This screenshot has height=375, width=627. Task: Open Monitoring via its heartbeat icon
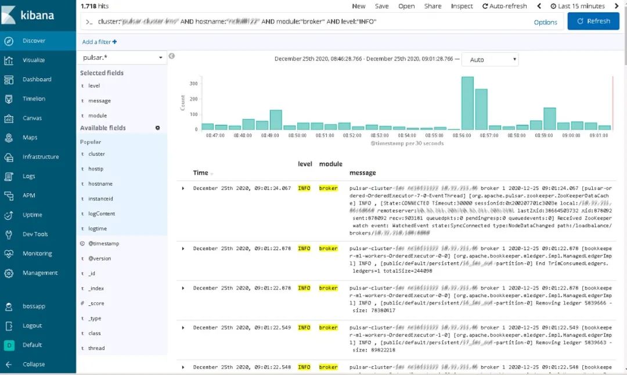tap(9, 254)
